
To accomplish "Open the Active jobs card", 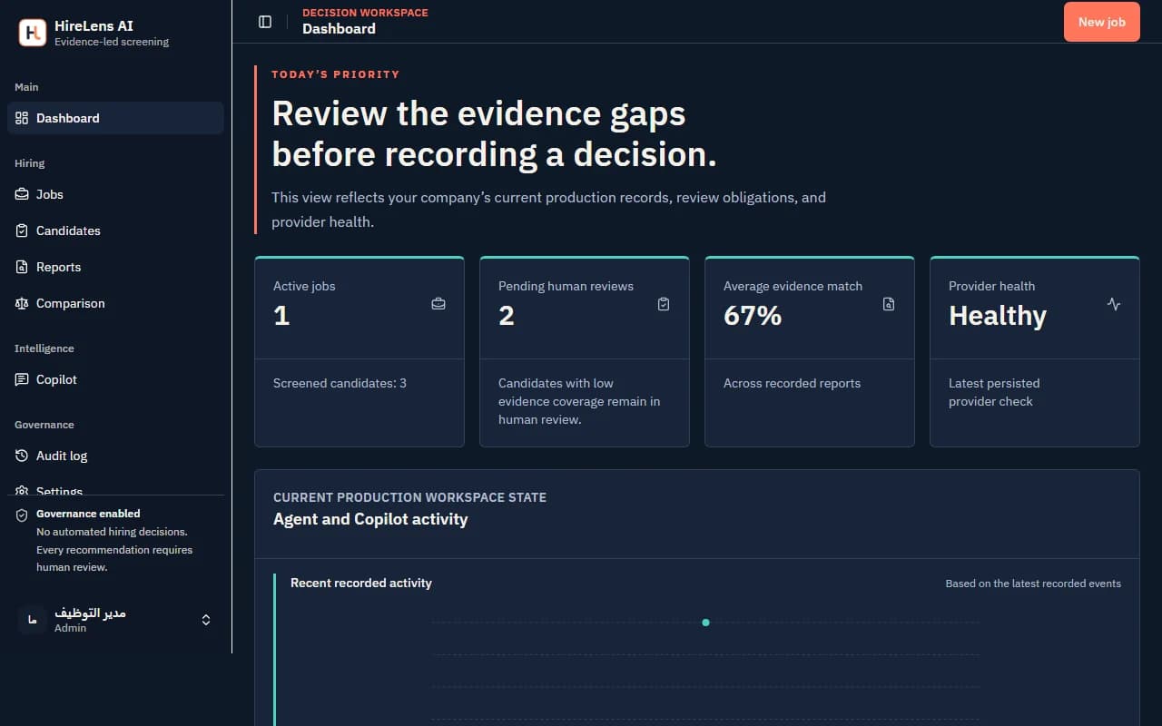I will click(359, 351).
